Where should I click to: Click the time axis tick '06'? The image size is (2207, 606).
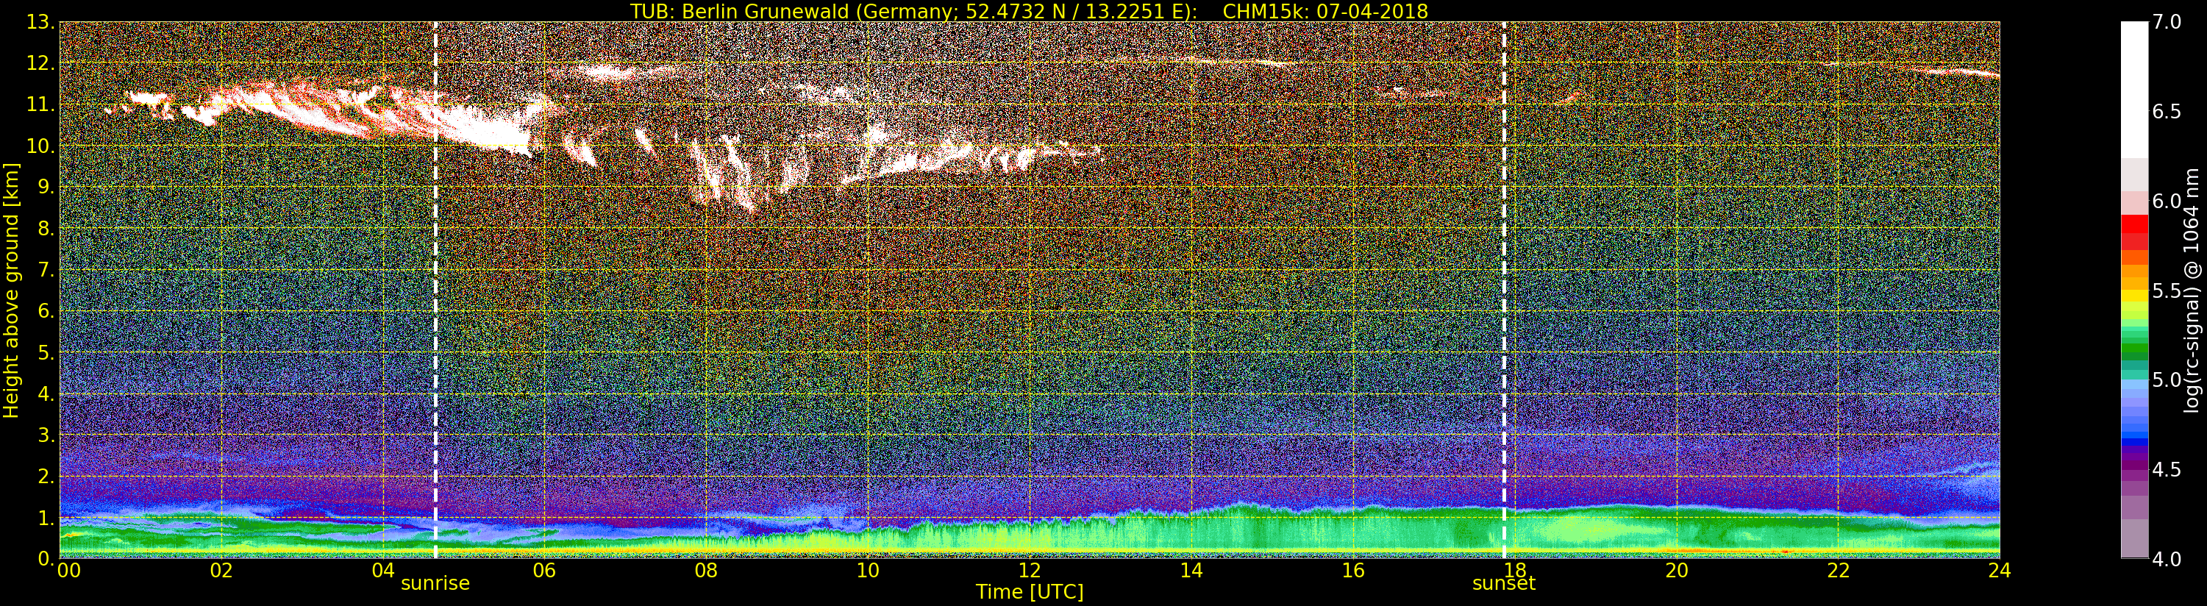544,571
